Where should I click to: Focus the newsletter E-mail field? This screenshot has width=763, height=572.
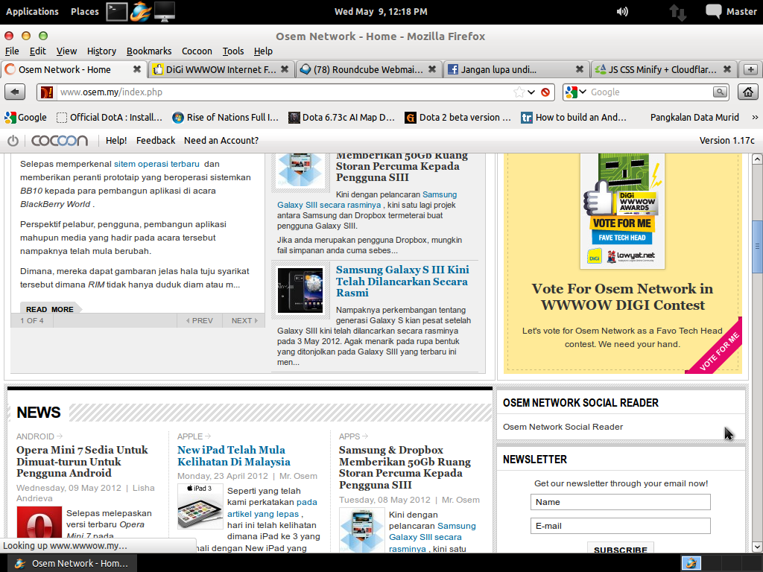coord(621,526)
